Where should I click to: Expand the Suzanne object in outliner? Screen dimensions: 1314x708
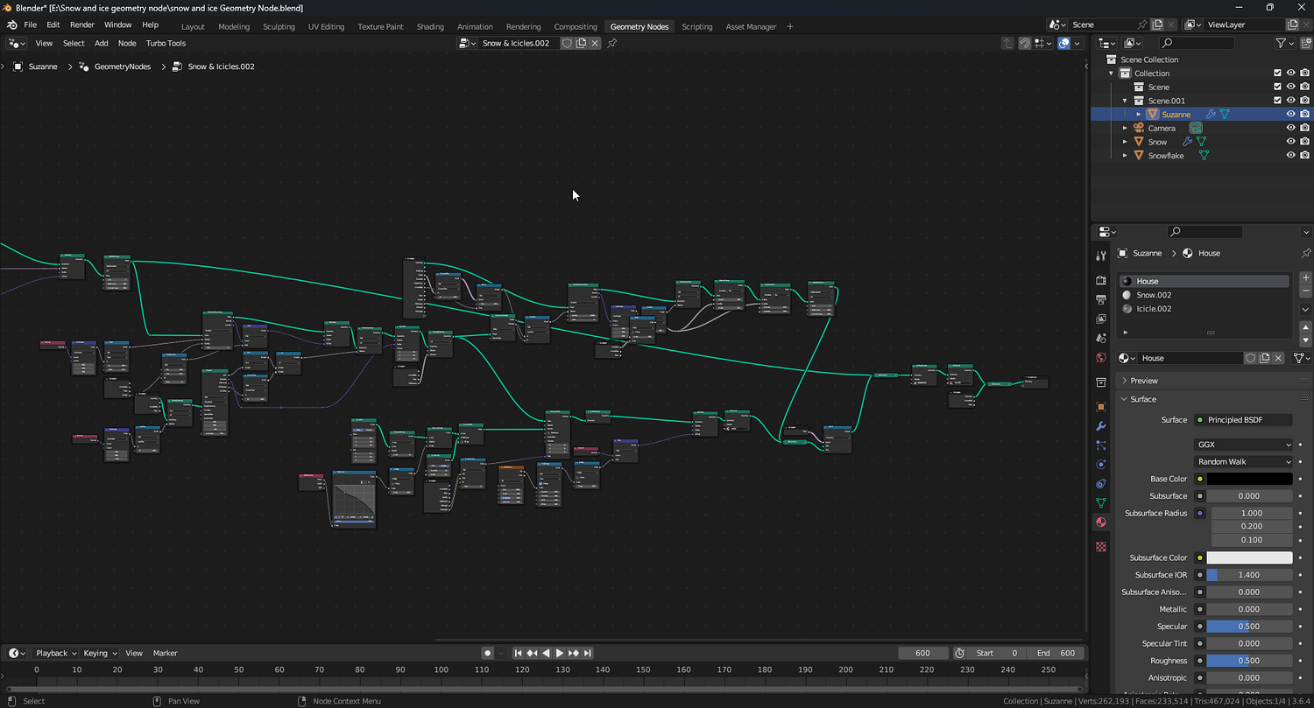pyautogui.click(x=1139, y=114)
